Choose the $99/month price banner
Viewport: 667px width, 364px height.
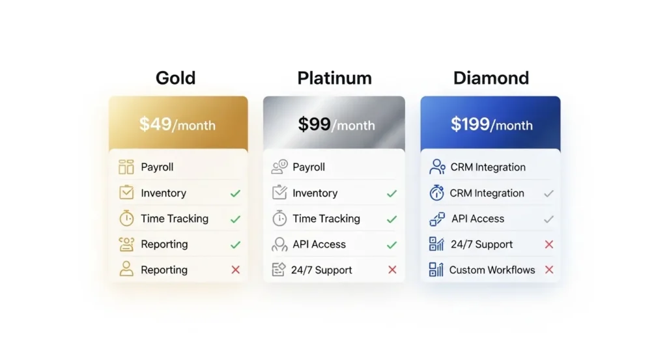[334, 124]
